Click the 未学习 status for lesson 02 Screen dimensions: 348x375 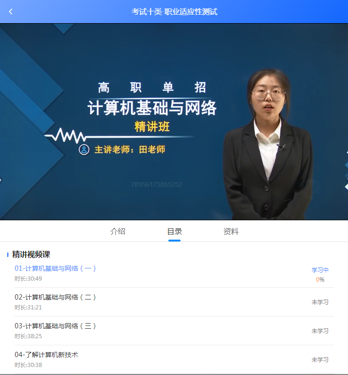pos(320,302)
